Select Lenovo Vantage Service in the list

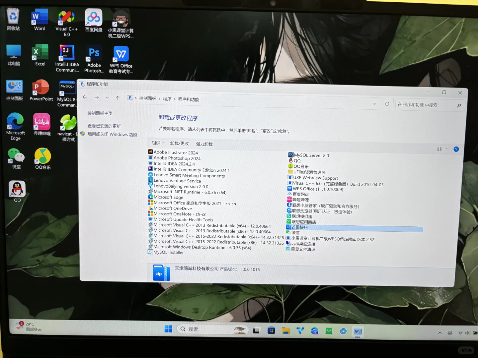tap(175, 181)
